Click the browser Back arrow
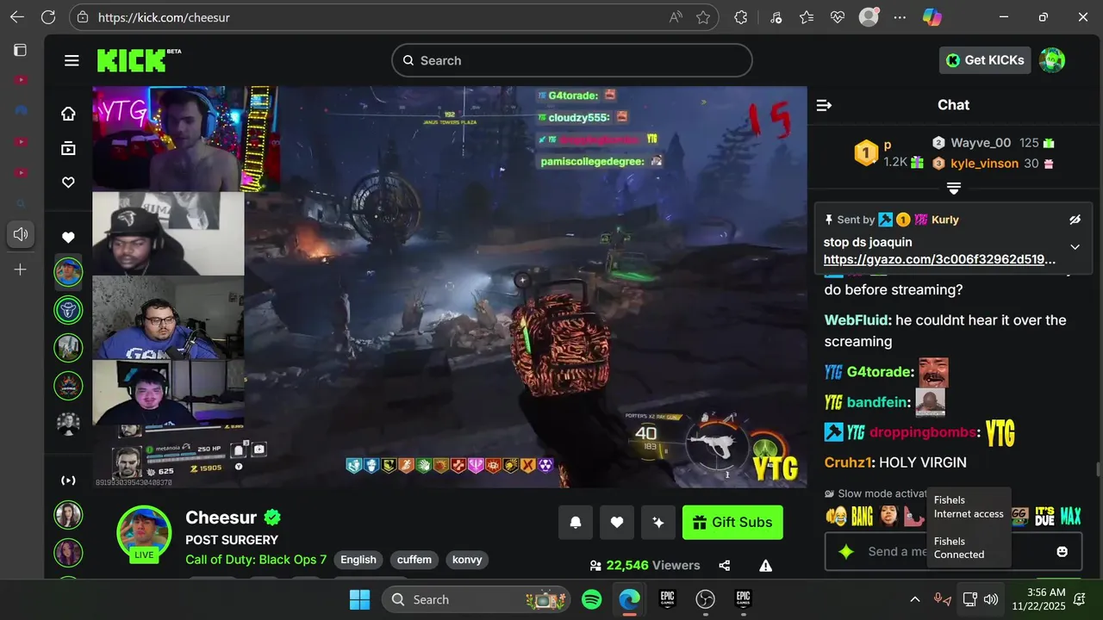The width and height of the screenshot is (1103, 620). point(16,17)
